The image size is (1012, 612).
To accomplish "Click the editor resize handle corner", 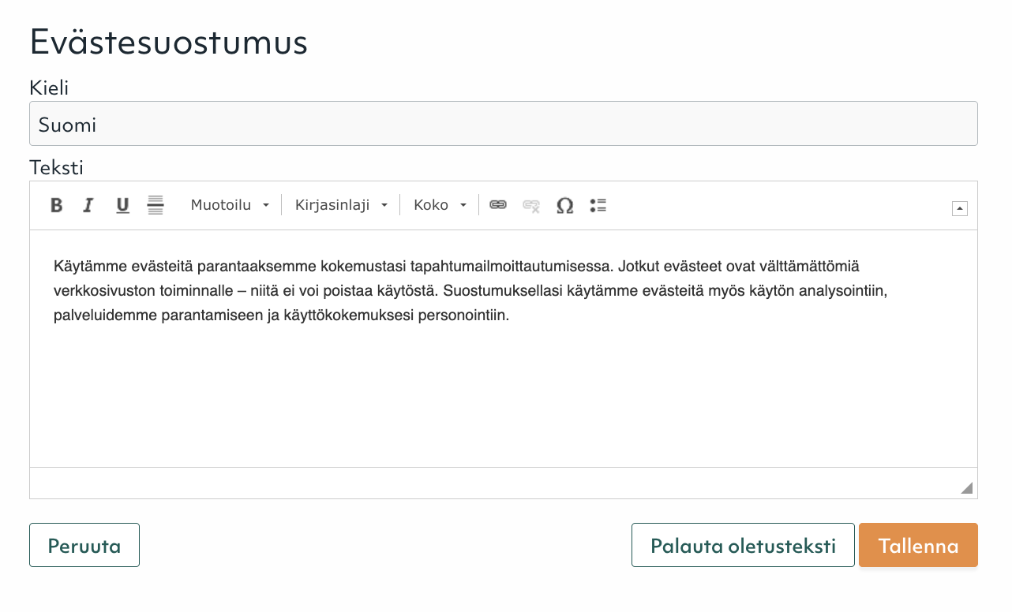I will tap(966, 488).
